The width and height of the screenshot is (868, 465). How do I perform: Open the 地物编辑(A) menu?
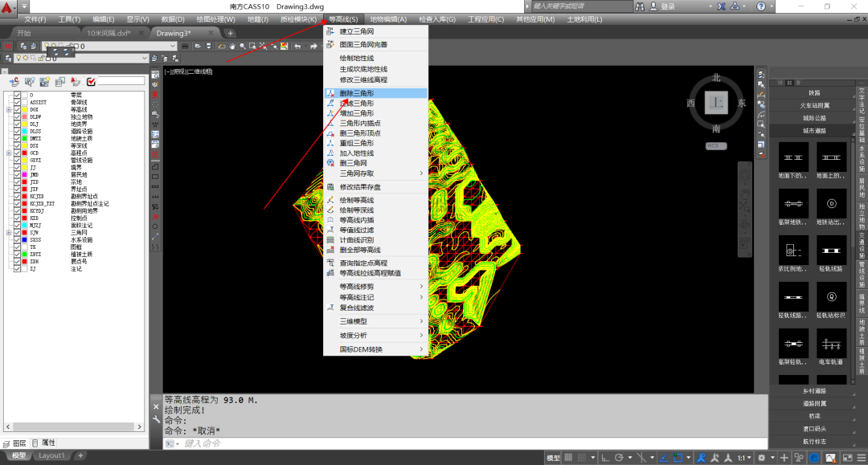pyautogui.click(x=388, y=19)
